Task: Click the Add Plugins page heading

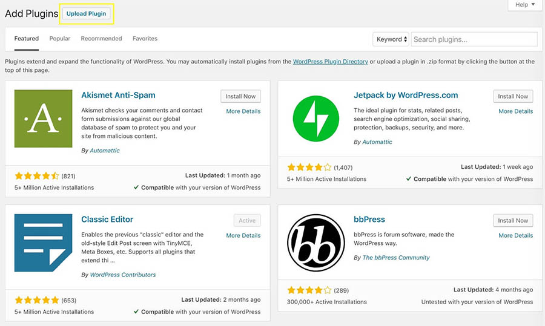Action: point(31,13)
